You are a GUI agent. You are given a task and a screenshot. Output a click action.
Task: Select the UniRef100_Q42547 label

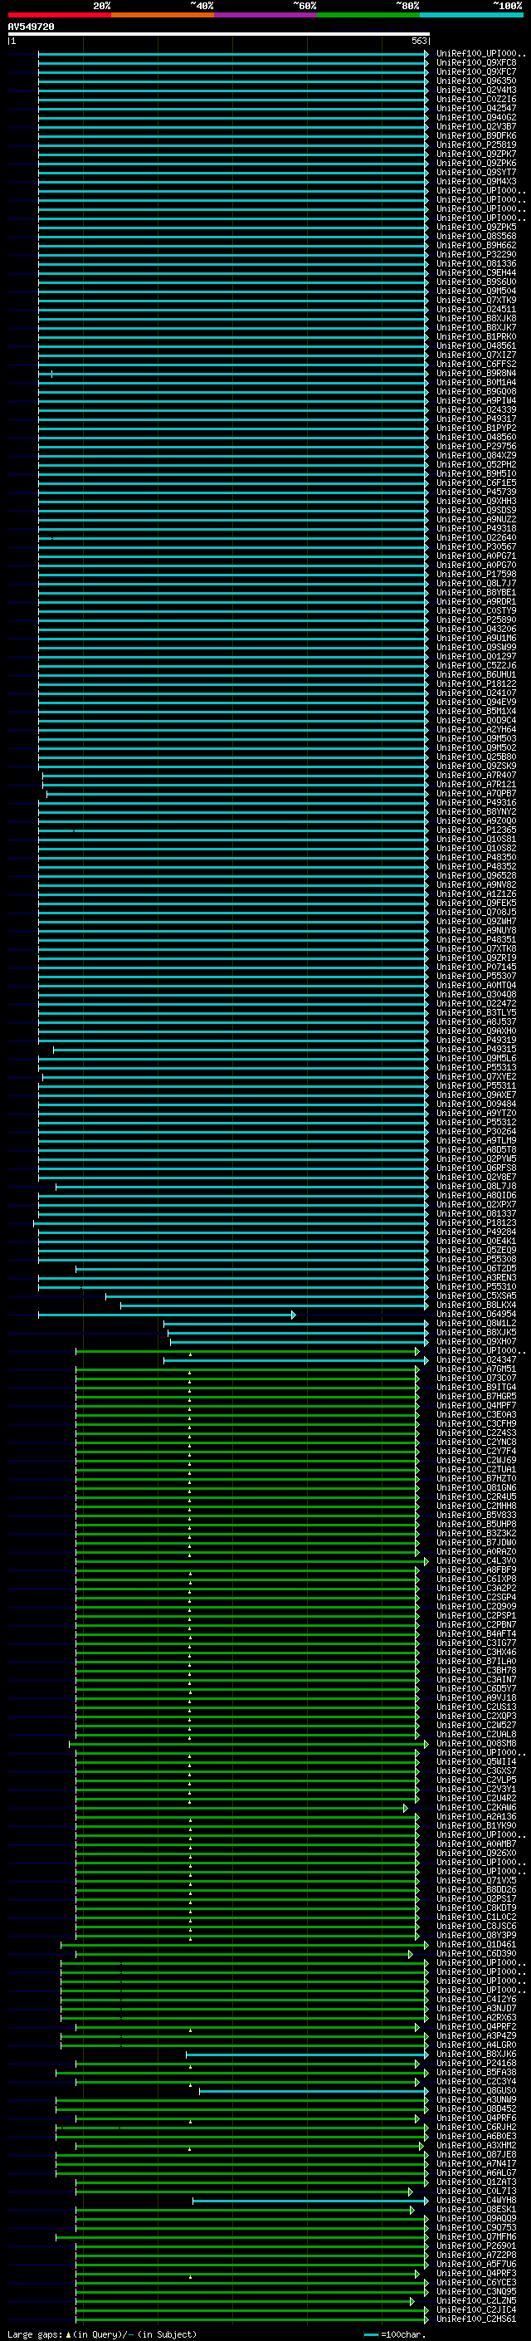(476, 109)
